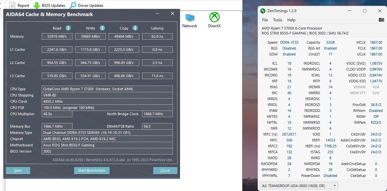
Task: Click the Write column info icon
Action: (102, 28)
